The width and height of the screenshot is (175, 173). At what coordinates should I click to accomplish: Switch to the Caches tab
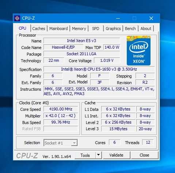(39, 29)
